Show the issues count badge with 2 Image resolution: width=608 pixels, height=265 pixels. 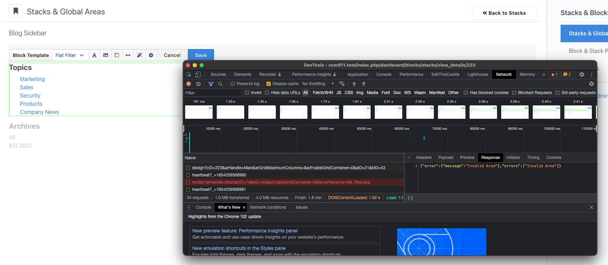(x=567, y=74)
